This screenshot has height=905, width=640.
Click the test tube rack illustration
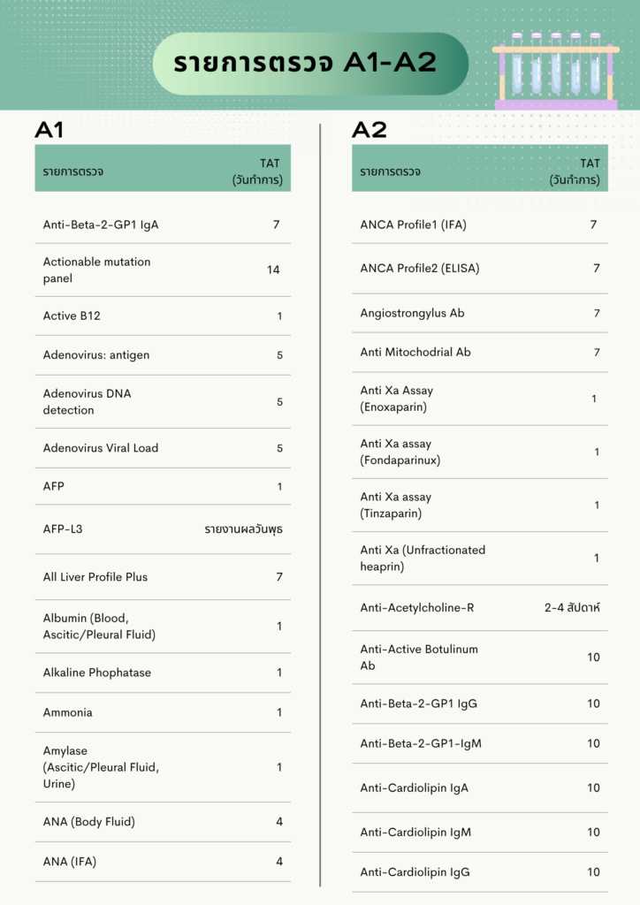556,71
